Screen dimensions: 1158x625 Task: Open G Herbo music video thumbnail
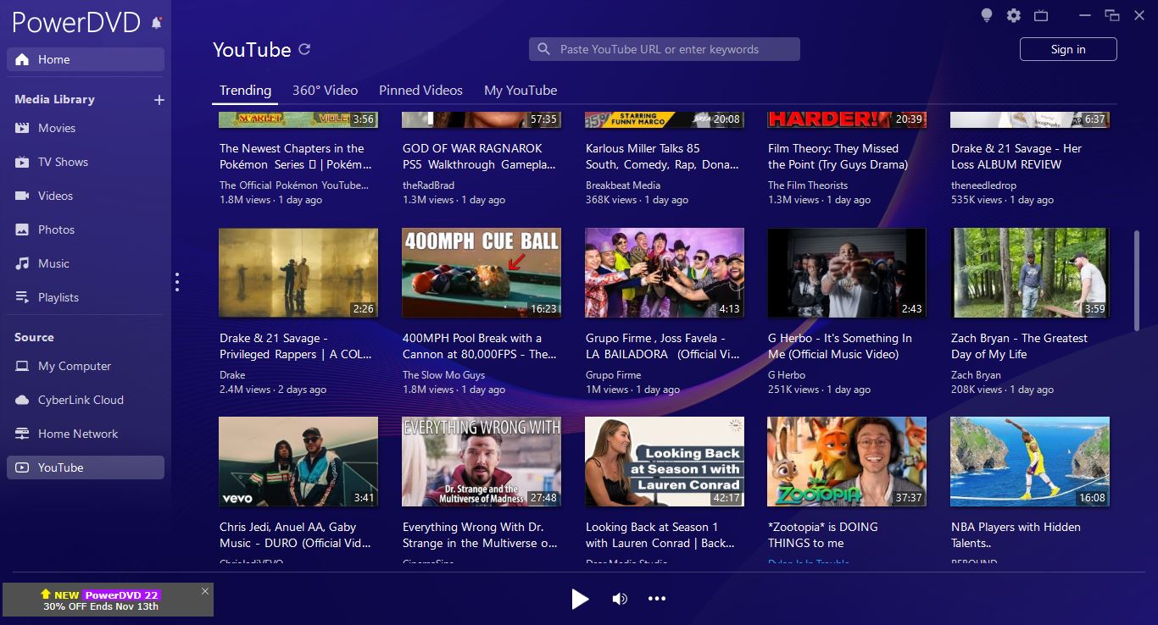click(x=847, y=273)
